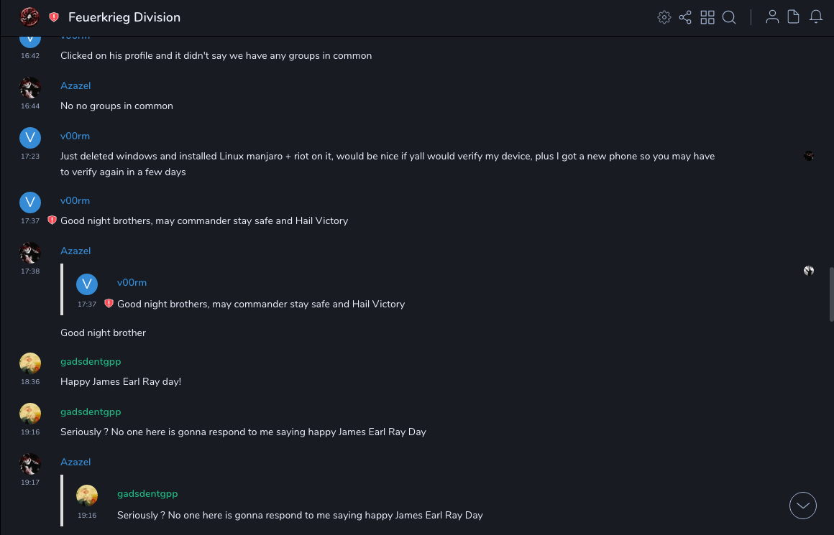Image resolution: width=834 pixels, height=535 pixels.
Task: Jump to latest messages with down chevron
Action: coord(803,506)
